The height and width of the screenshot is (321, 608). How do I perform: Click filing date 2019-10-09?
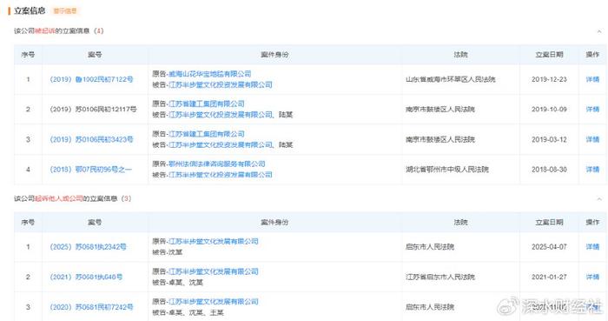click(x=549, y=110)
